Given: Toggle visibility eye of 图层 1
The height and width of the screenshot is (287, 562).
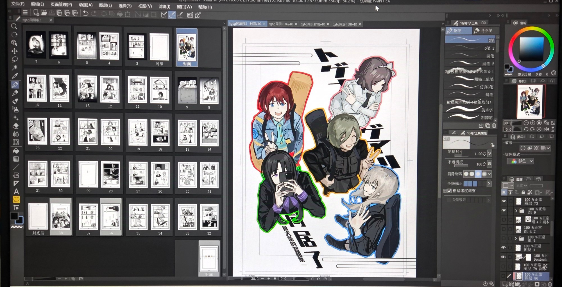Looking at the screenshot, I should point(504,247).
